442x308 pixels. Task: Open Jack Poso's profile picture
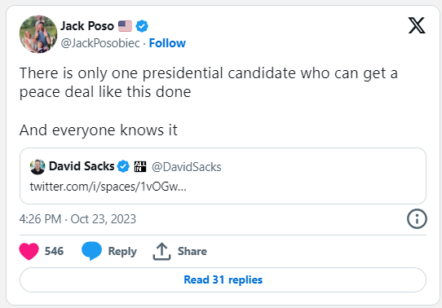38,34
